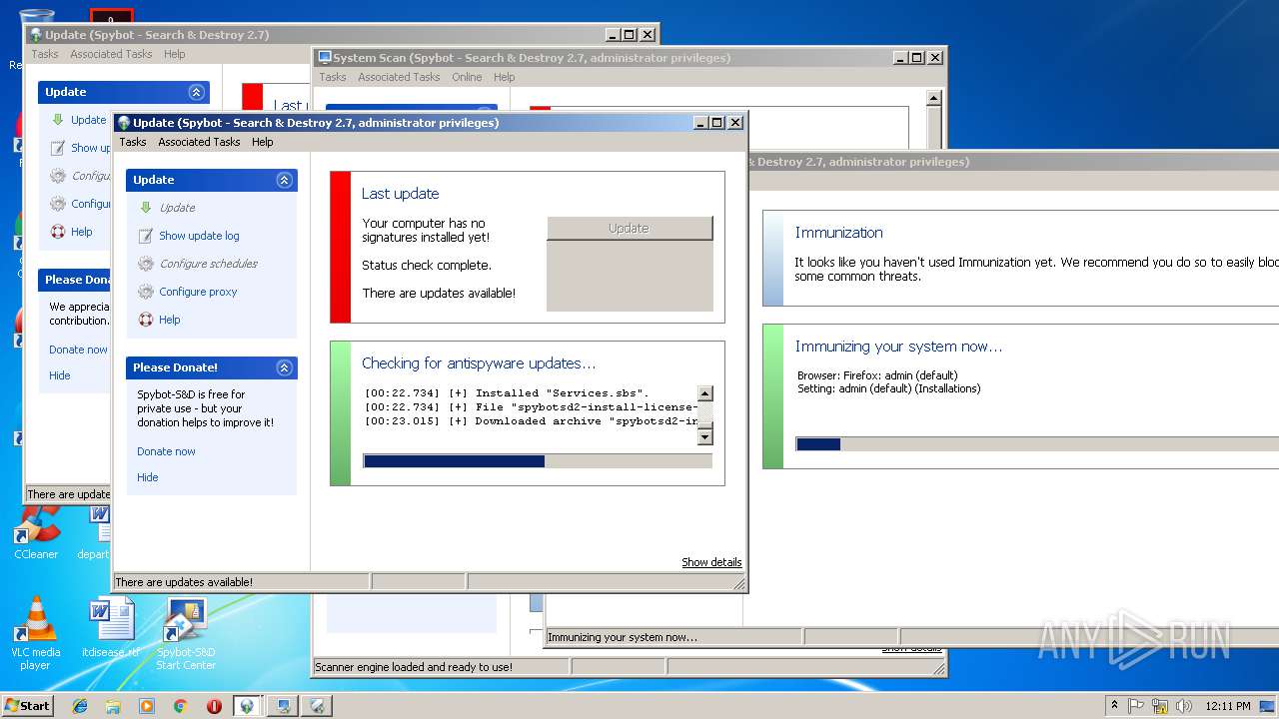1279x719 pixels.
Task: Click 'There are updates available!' status text
Action: (184, 582)
